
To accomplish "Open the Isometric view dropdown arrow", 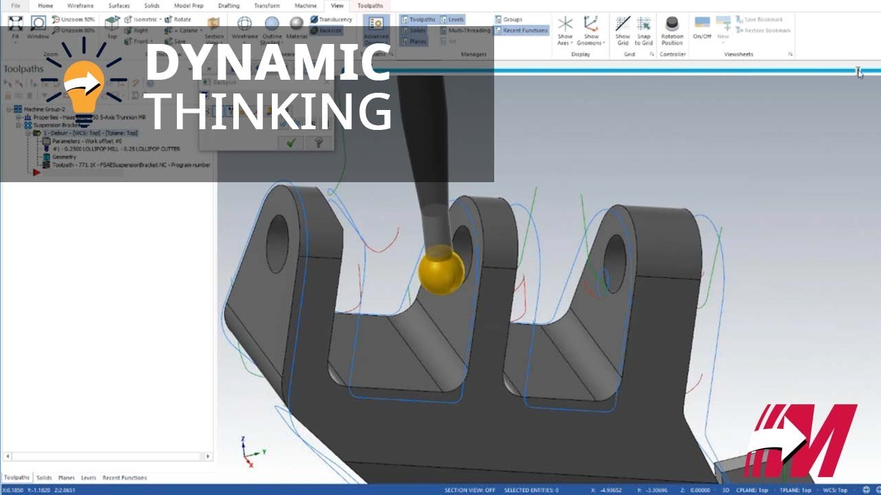I will [x=160, y=19].
